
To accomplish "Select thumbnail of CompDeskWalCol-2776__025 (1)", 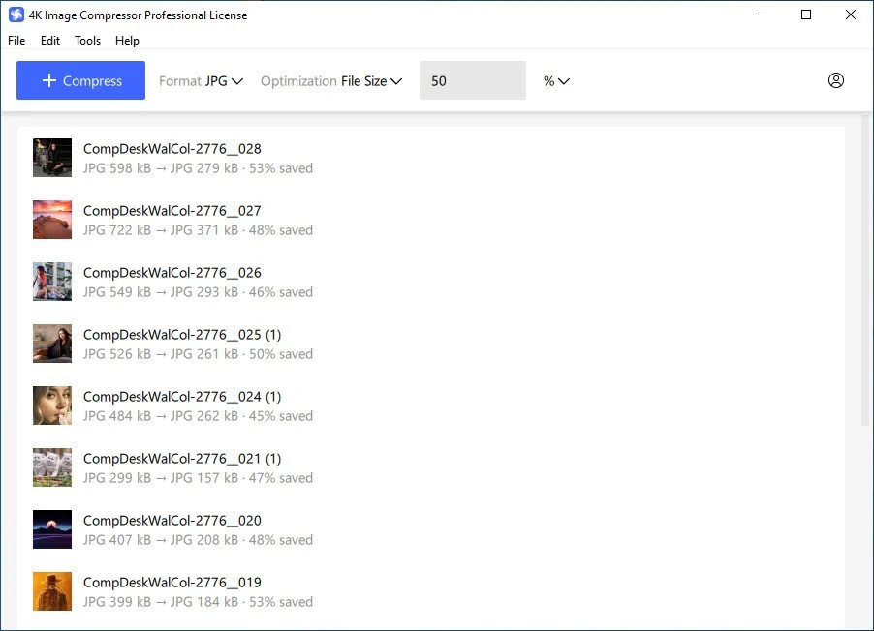I will [52, 344].
